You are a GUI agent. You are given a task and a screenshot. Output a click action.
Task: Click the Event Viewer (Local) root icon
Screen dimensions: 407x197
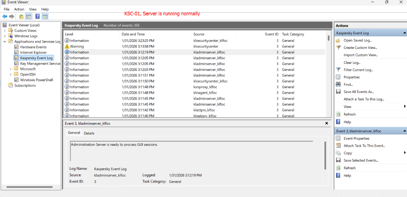pyautogui.click(x=5, y=25)
